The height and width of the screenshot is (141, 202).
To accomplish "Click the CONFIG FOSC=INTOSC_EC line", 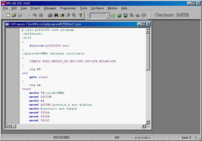I will tap(73, 61).
